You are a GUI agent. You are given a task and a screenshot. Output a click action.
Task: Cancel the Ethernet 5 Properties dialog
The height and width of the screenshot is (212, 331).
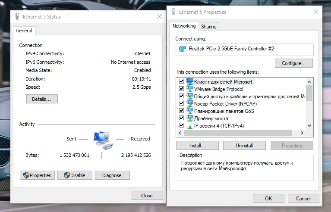point(303,199)
